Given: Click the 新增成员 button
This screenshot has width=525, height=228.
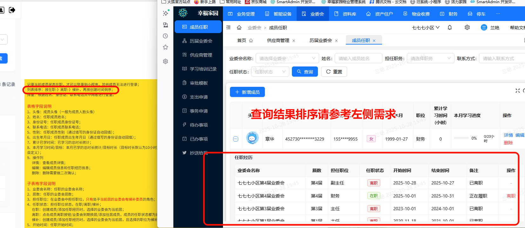Looking at the screenshot, I should 247,92.
